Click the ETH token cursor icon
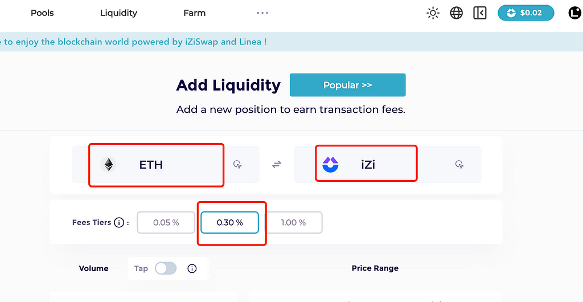Screen dimensions: 583x302 [x=237, y=164]
